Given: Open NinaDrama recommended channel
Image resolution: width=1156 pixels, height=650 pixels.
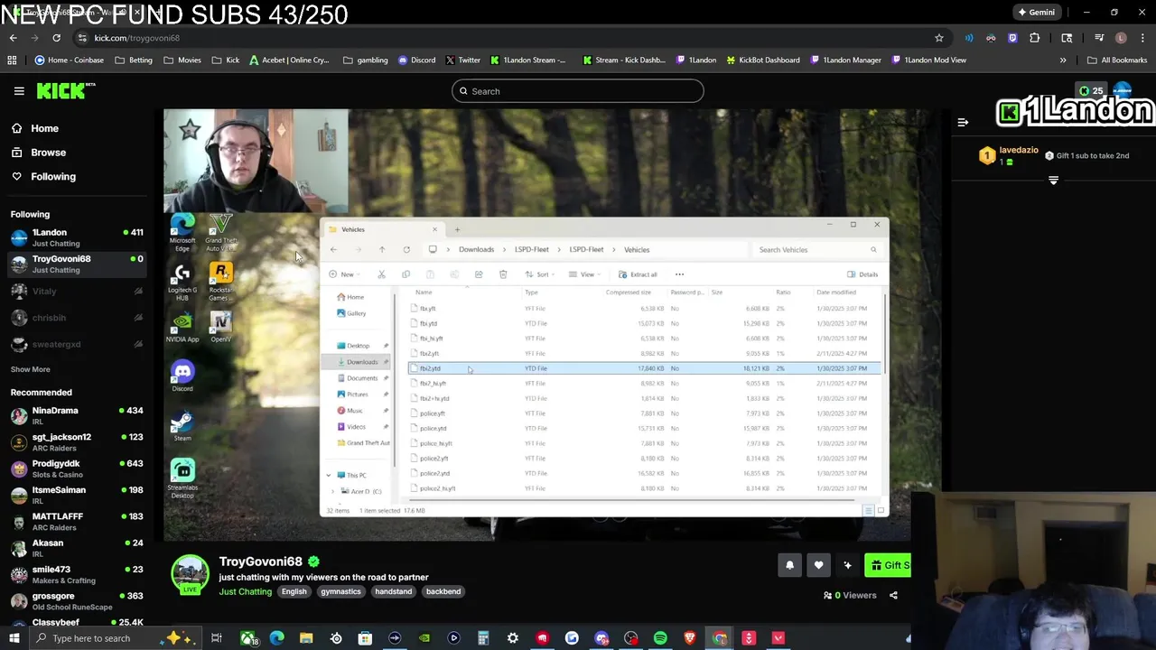Looking at the screenshot, I should [x=77, y=415].
